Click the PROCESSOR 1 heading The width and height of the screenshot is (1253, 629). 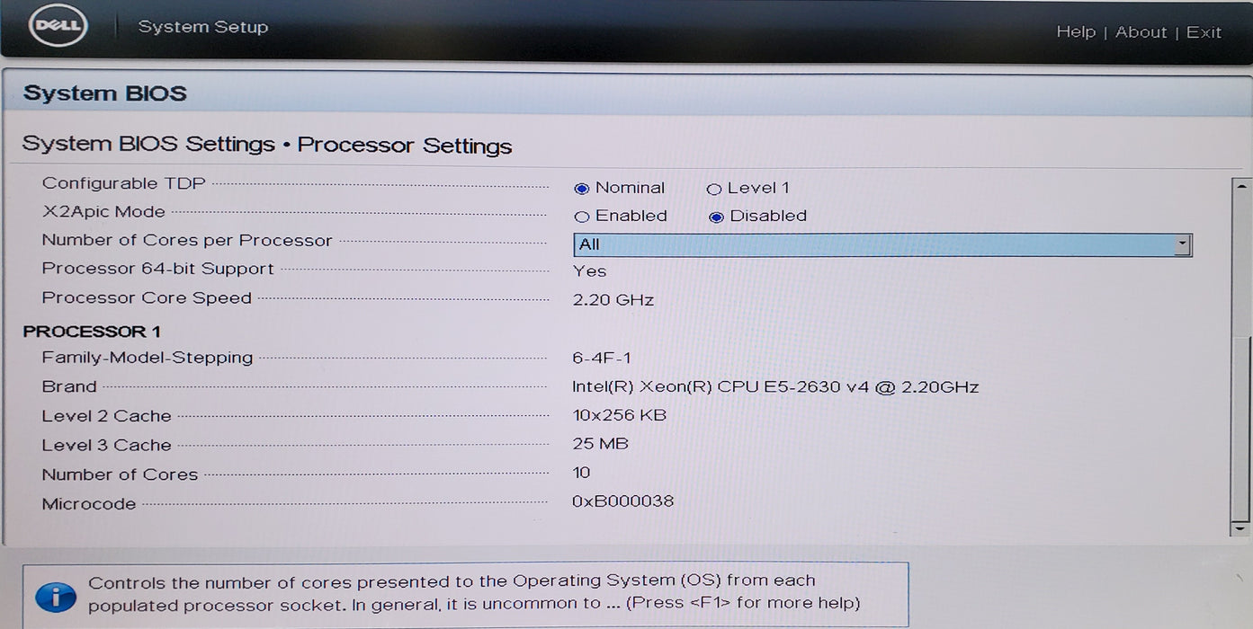point(92,332)
